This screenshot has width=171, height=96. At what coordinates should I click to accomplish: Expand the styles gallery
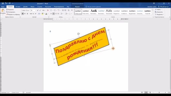tap(153, 14)
